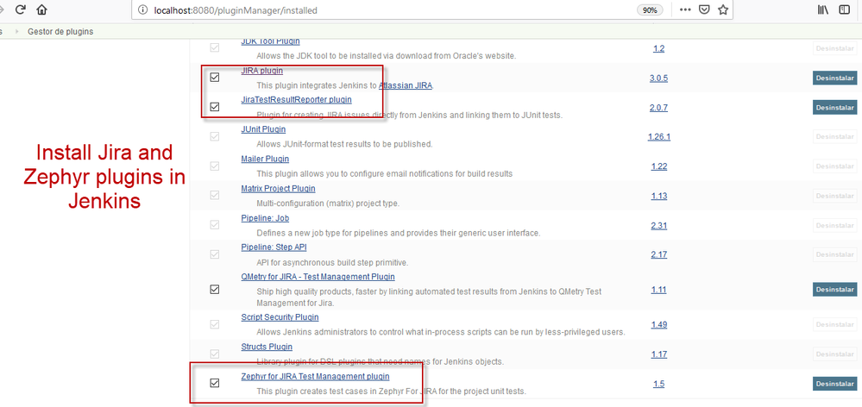This screenshot has height=407, width=862.
Task: Click greyed Desinstalar for Mailer Plugin
Action: pos(834,166)
